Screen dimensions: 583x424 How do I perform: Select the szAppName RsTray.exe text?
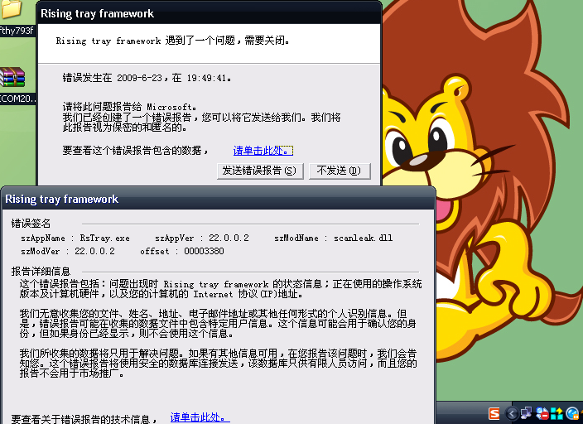75,238
